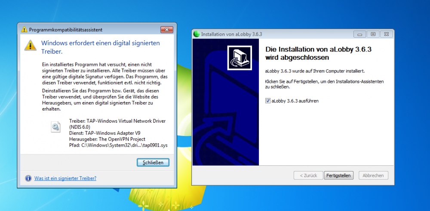Open 'Was ist ein signierter Treiber?' link

65,178
